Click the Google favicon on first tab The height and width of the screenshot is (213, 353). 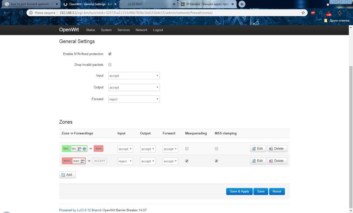pos(7,4)
